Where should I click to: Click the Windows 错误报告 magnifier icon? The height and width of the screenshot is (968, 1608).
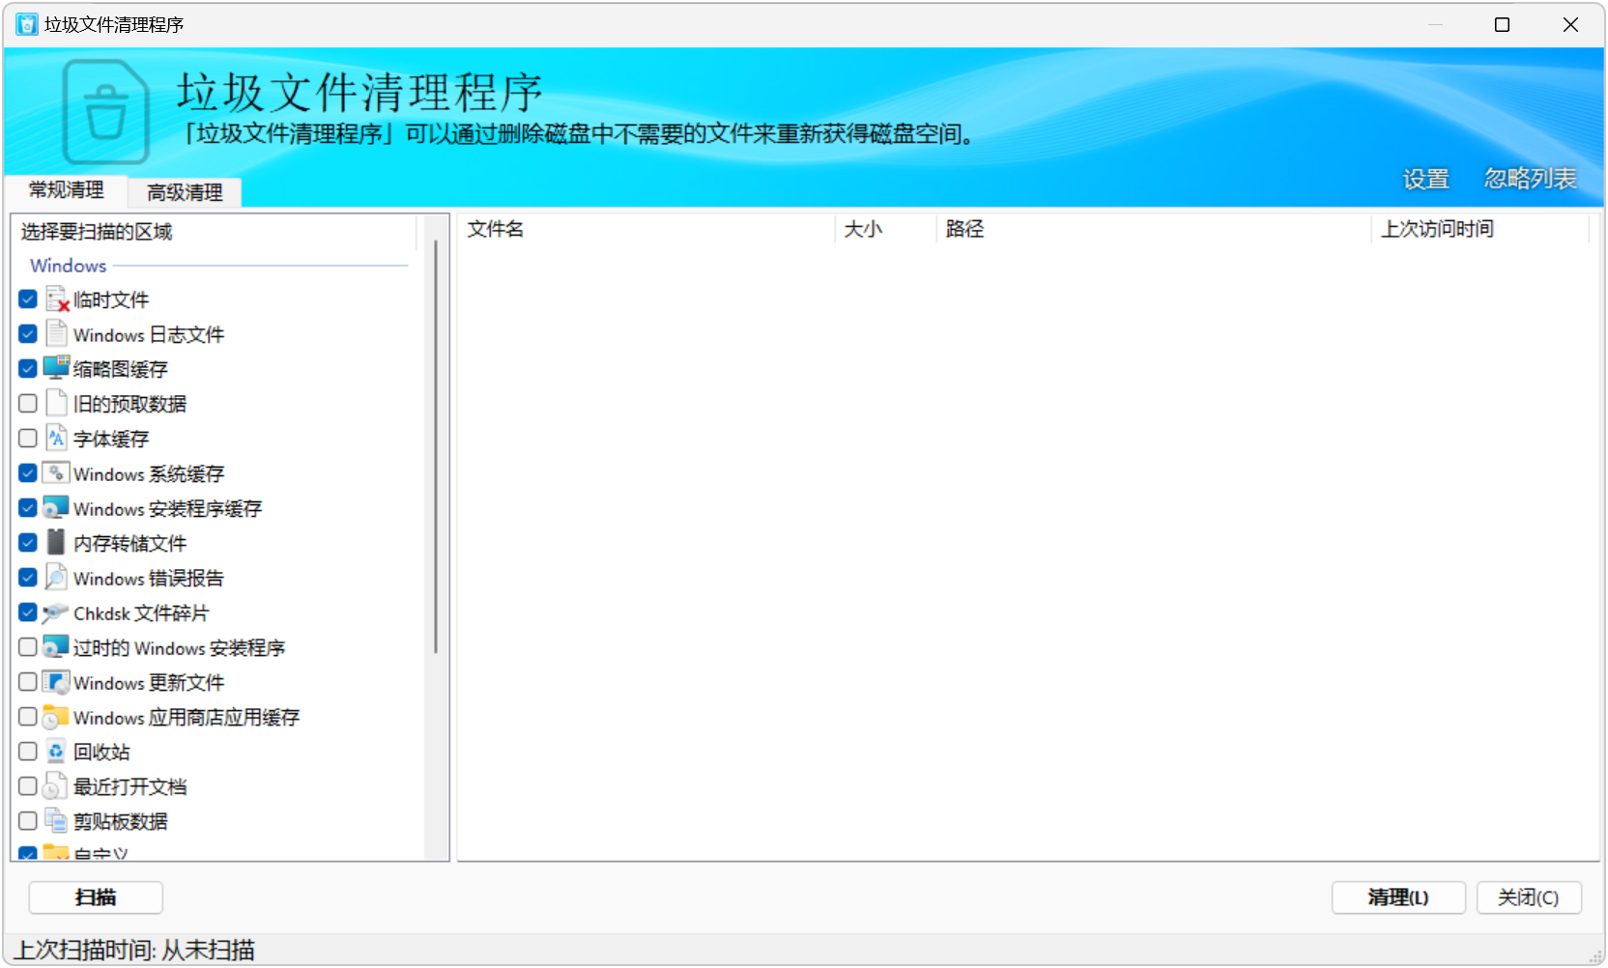click(57, 577)
